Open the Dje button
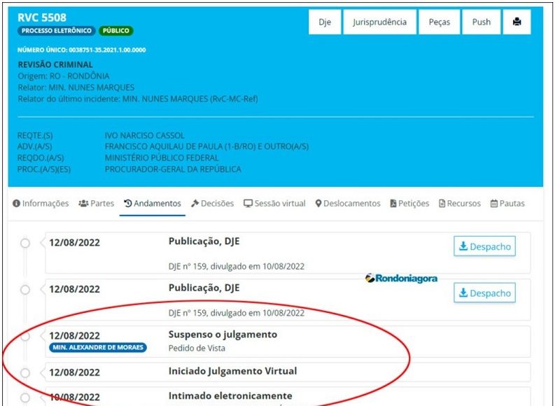The width and height of the screenshot is (560, 406). pos(325,22)
